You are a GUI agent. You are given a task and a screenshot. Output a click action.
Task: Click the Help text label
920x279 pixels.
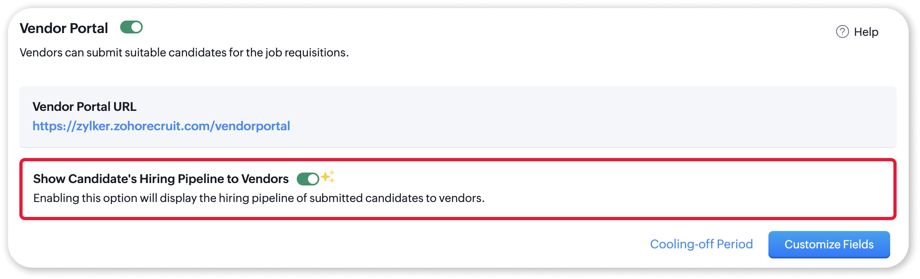[x=866, y=32]
